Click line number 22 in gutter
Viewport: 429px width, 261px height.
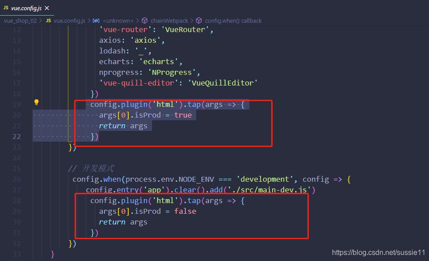[x=17, y=136]
